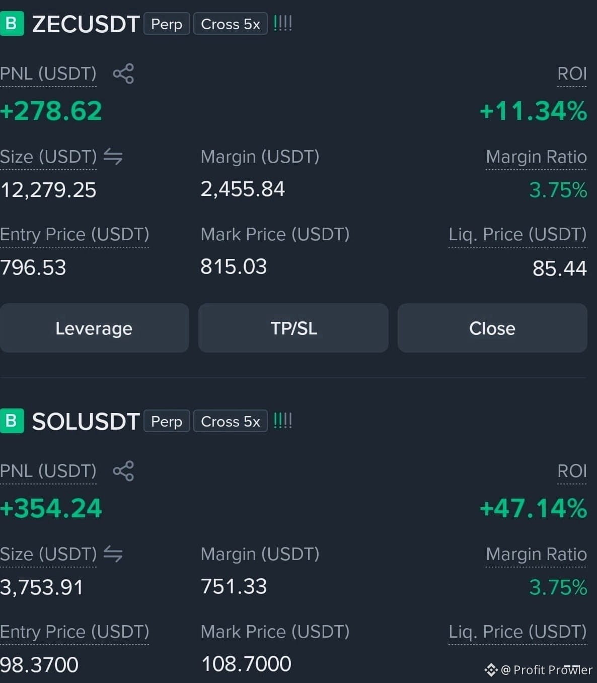Toggle ZECUSDT size unit swap icon
Image resolution: width=597 pixels, height=683 pixels.
(113, 157)
